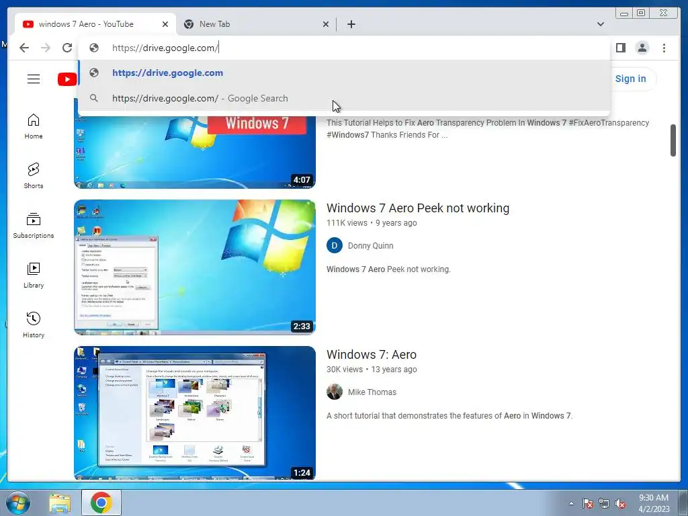The image size is (688, 516).
Task: Open Donny Quinn channel name link
Action: tap(371, 246)
